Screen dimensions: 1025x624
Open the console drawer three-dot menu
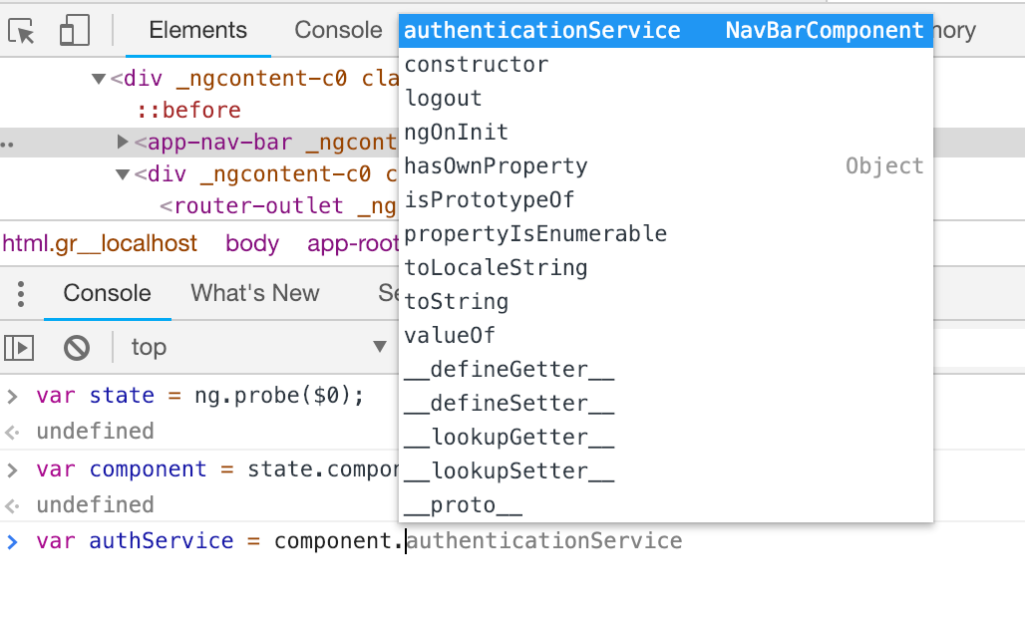coord(21,294)
